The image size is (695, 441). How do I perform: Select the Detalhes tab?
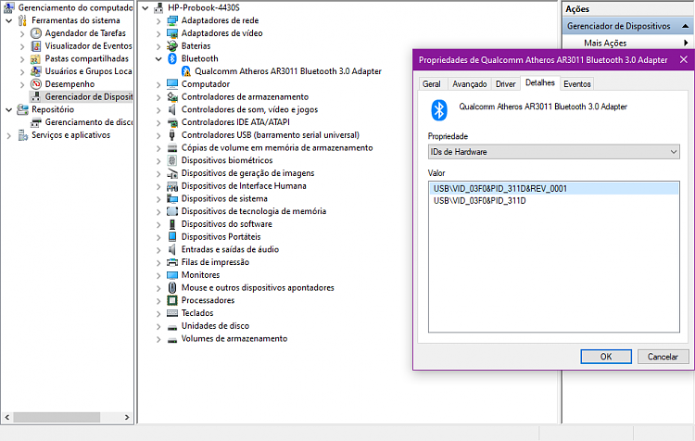pos(540,82)
